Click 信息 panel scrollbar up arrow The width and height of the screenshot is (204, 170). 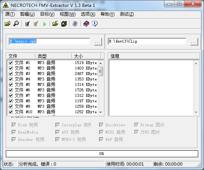point(196,63)
